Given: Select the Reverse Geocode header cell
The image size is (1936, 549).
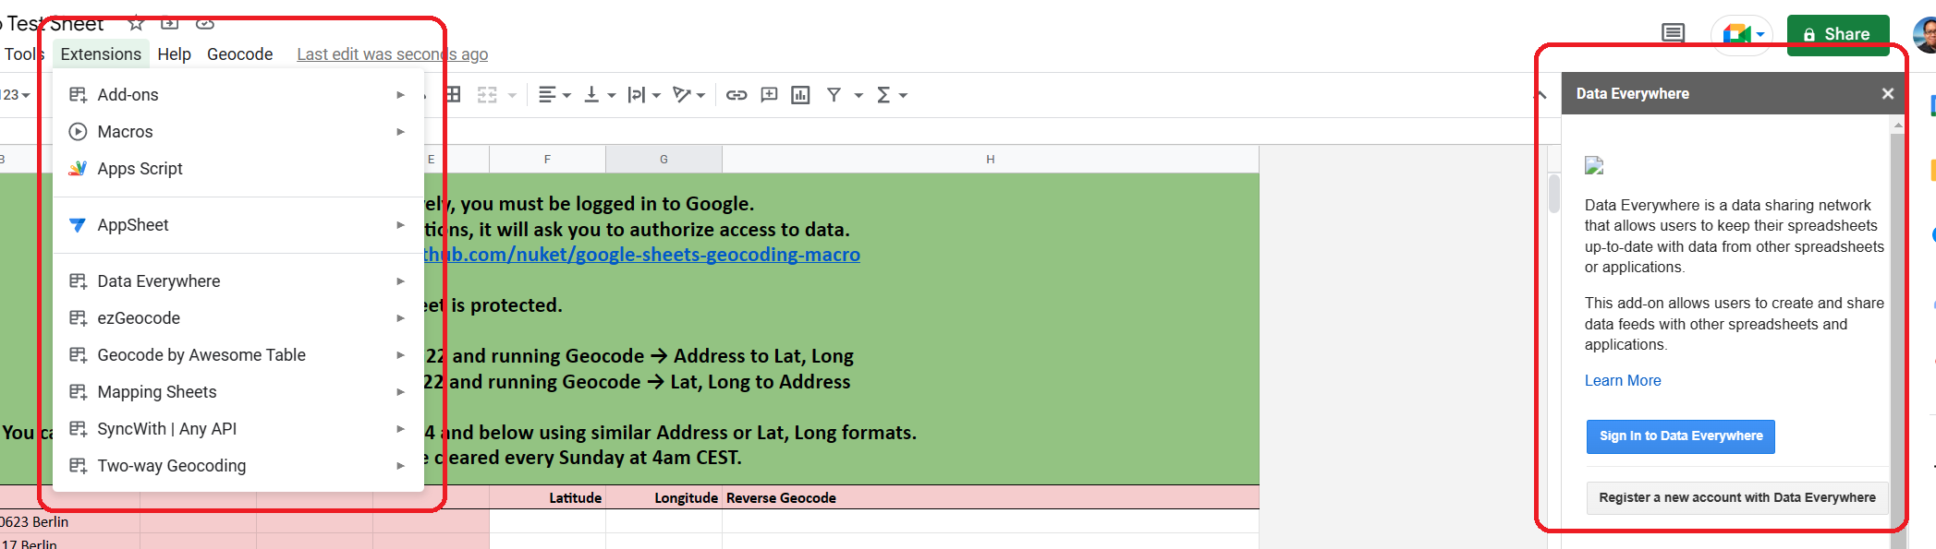Looking at the screenshot, I should [991, 497].
